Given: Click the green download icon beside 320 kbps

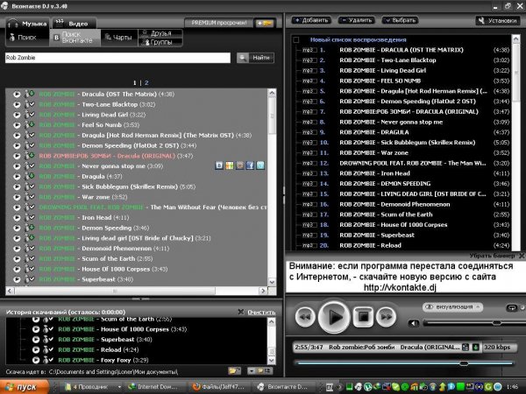Looking at the screenshot, I should pos(476,347).
